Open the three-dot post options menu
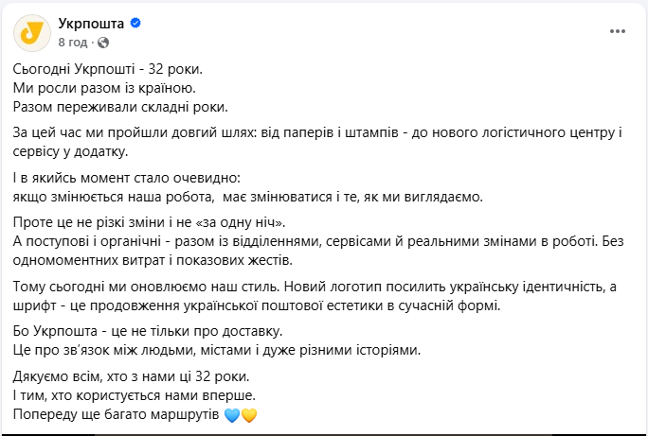 tap(617, 31)
